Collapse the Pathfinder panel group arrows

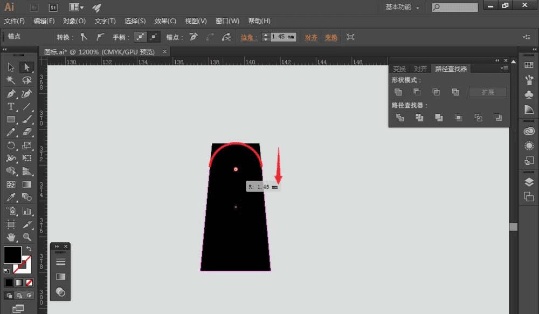pos(497,60)
